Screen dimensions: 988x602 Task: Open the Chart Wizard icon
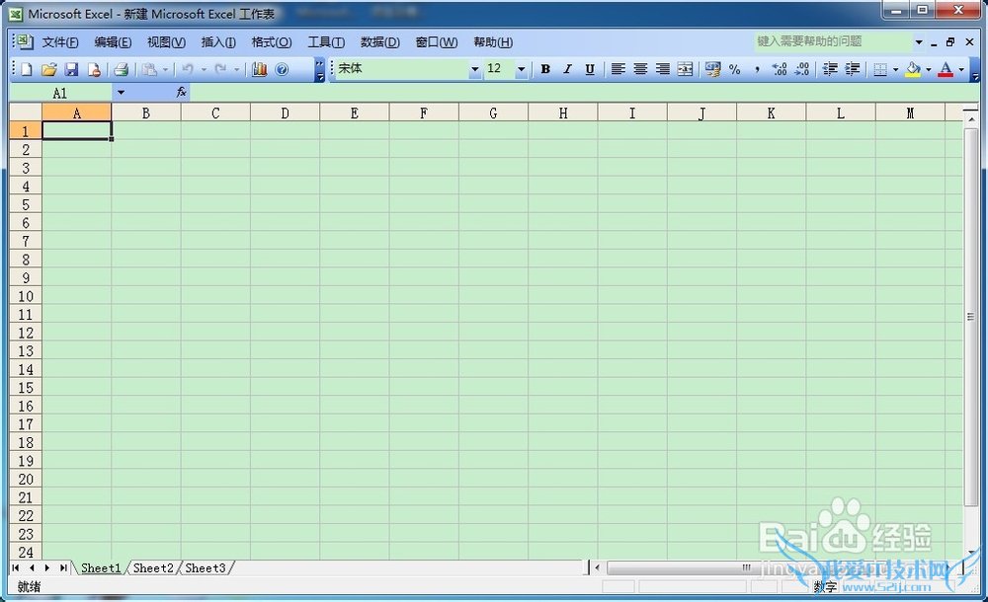[259, 69]
